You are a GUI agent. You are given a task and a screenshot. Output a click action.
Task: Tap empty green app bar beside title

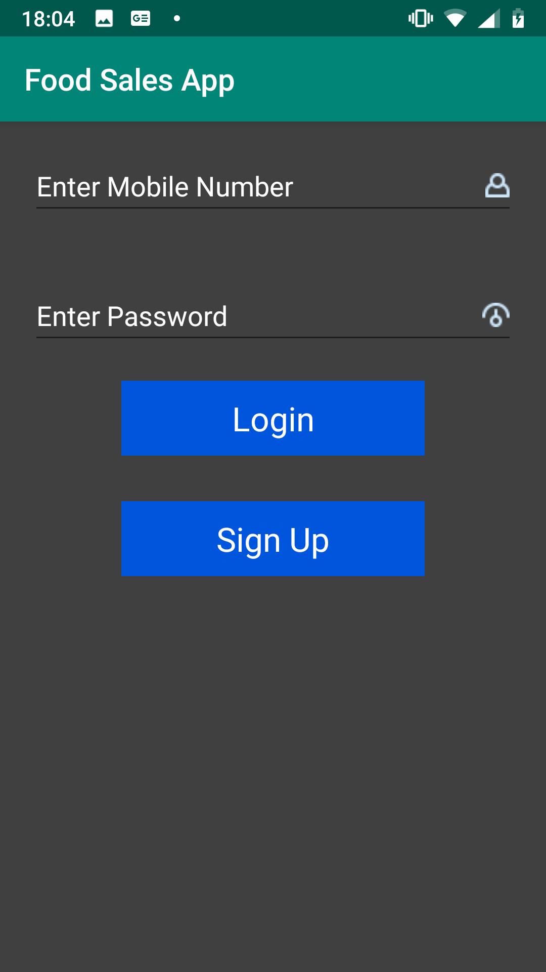coord(389,79)
